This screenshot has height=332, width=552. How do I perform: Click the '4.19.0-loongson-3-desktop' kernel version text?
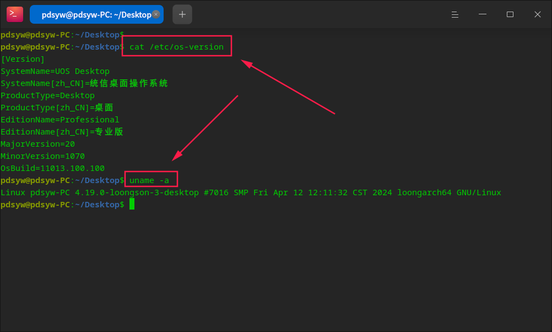(x=137, y=193)
